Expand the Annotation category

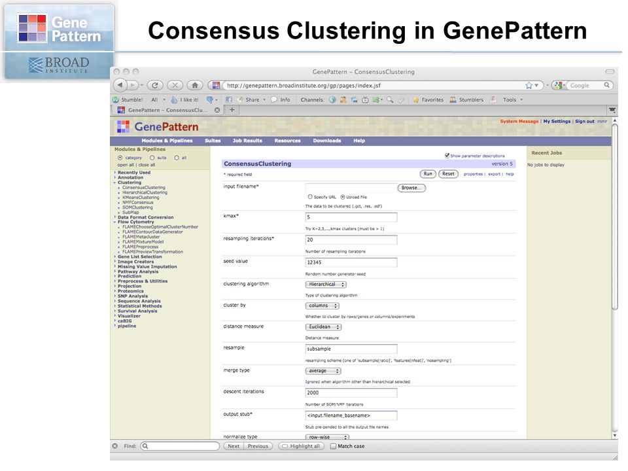tap(114, 177)
